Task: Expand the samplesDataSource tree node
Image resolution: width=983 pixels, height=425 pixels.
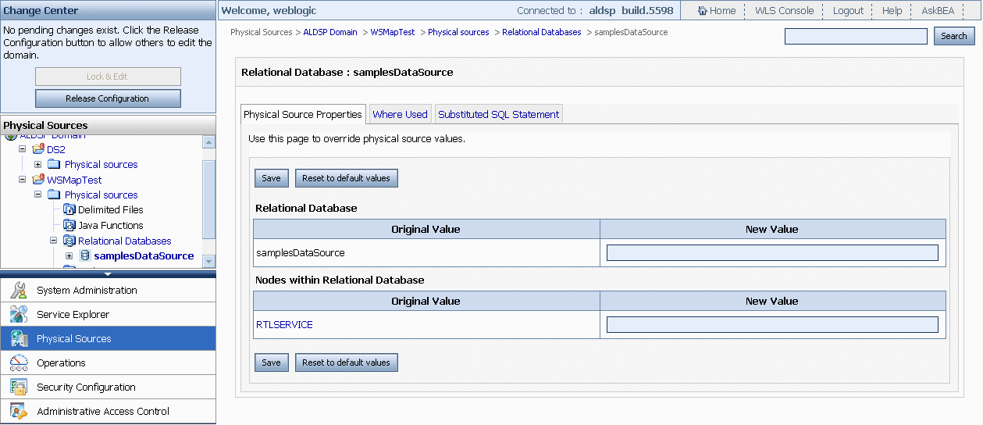Action: [69, 255]
